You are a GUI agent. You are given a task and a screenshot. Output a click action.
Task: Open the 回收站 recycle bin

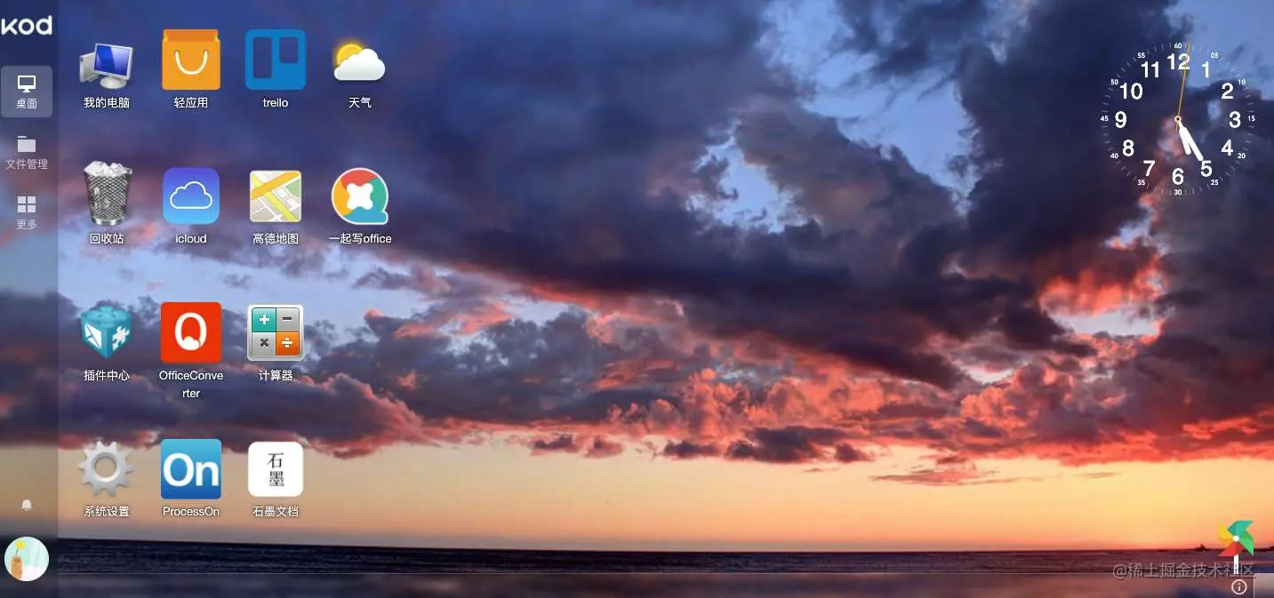pyautogui.click(x=107, y=194)
